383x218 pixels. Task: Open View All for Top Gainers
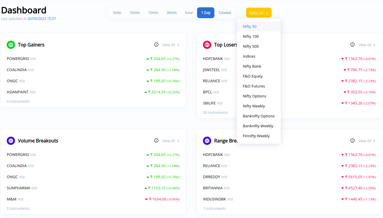coord(171,45)
